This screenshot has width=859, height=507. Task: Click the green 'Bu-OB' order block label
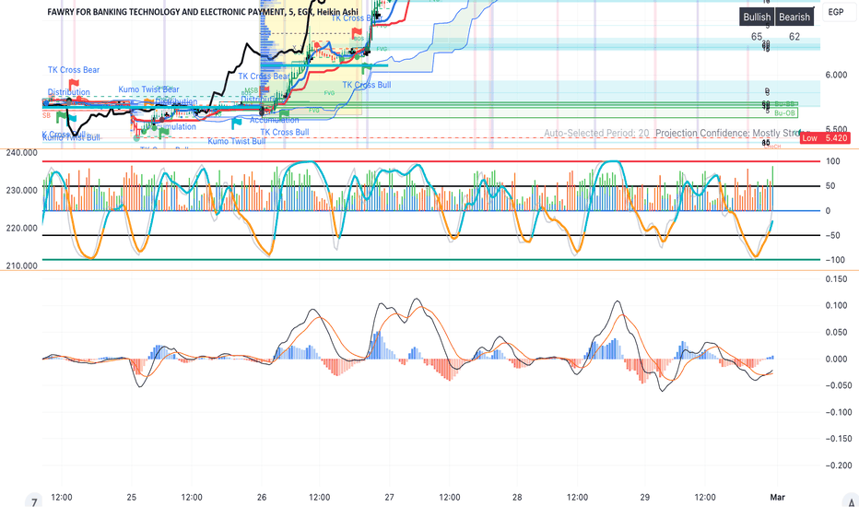click(x=785, y=112)
